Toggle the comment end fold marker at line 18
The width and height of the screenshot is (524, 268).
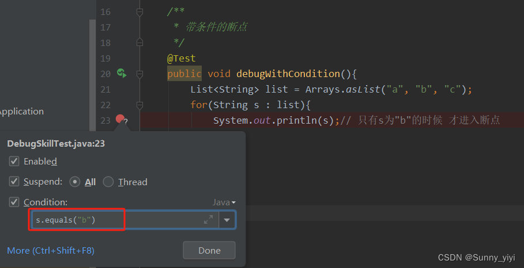tap(140, 43)
